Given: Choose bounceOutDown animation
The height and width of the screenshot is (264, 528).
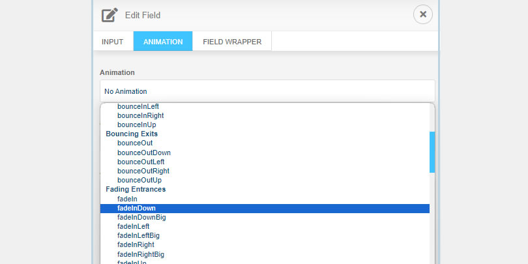Looking at the screenshot, I should (265, 153).
